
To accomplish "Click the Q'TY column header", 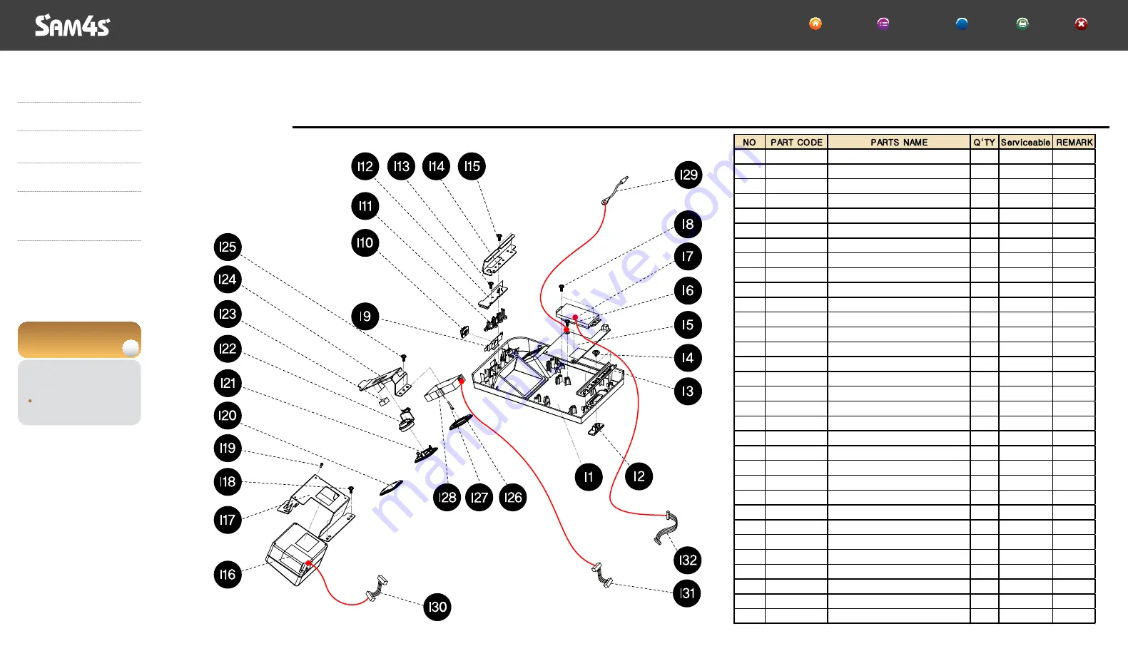I will click(x=985, y=143).
